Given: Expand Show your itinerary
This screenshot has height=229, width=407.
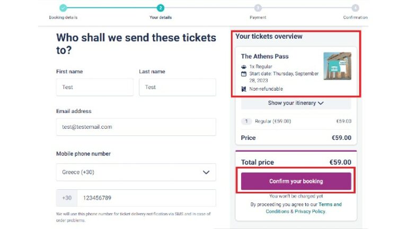Looking at the screenshot, I should 296,103.
